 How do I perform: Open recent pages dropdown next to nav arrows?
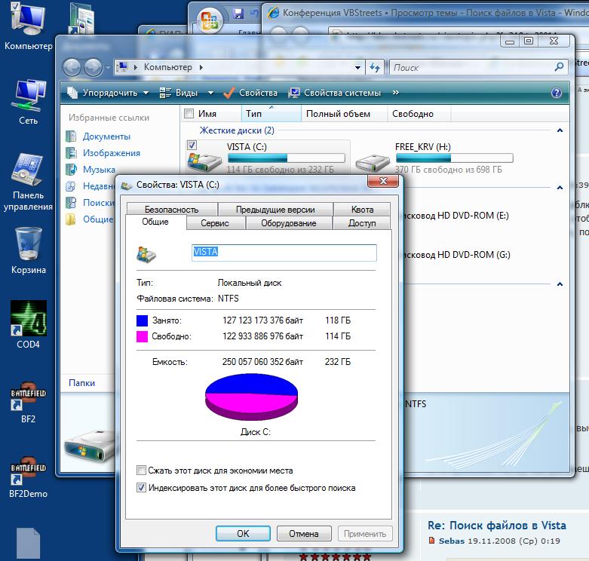[x=108, y=68]
